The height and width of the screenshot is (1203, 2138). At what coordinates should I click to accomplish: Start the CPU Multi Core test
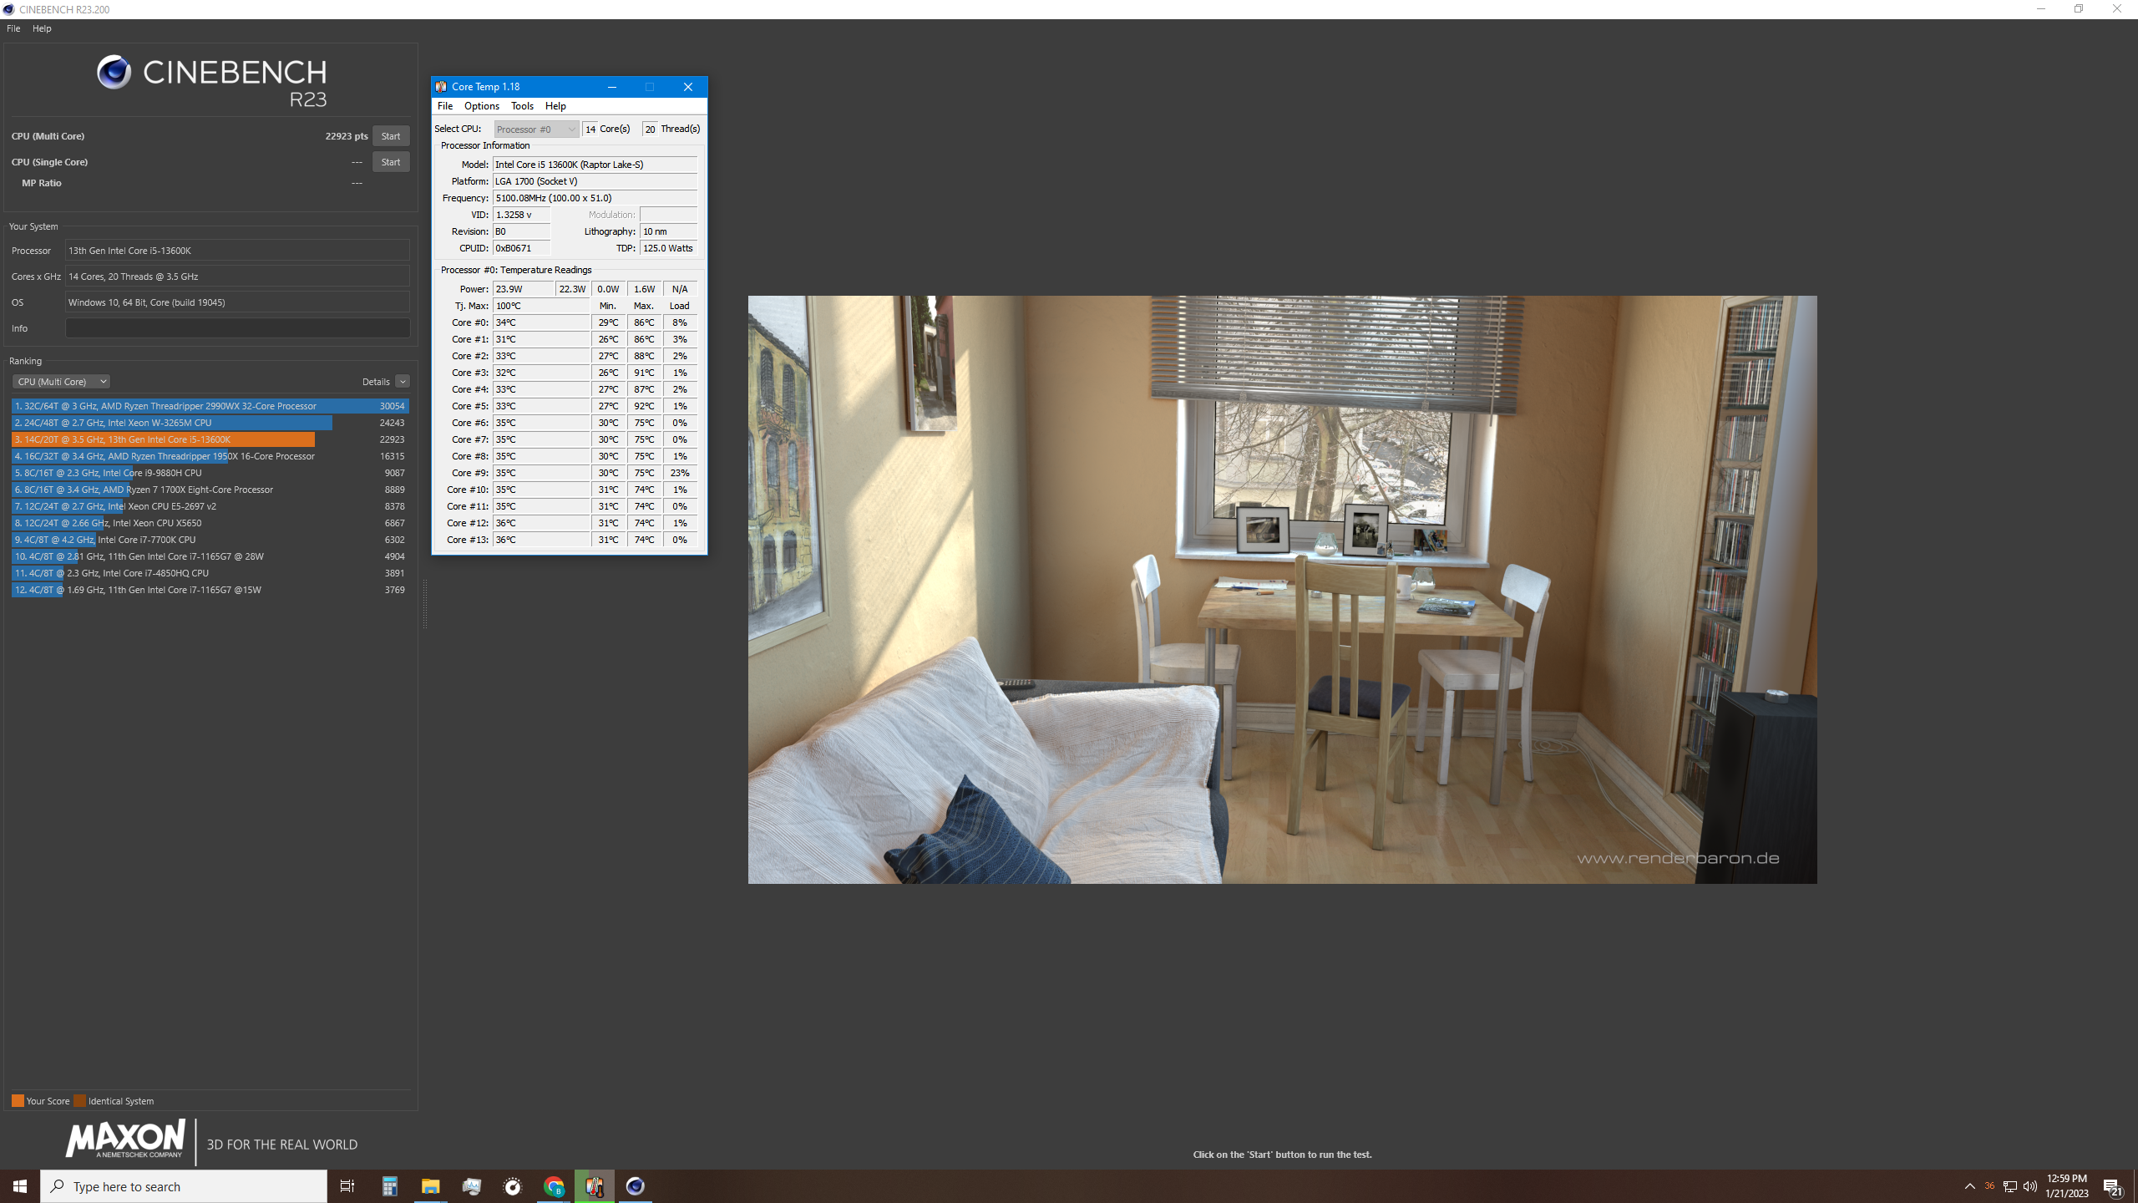[x=391, y=136]
